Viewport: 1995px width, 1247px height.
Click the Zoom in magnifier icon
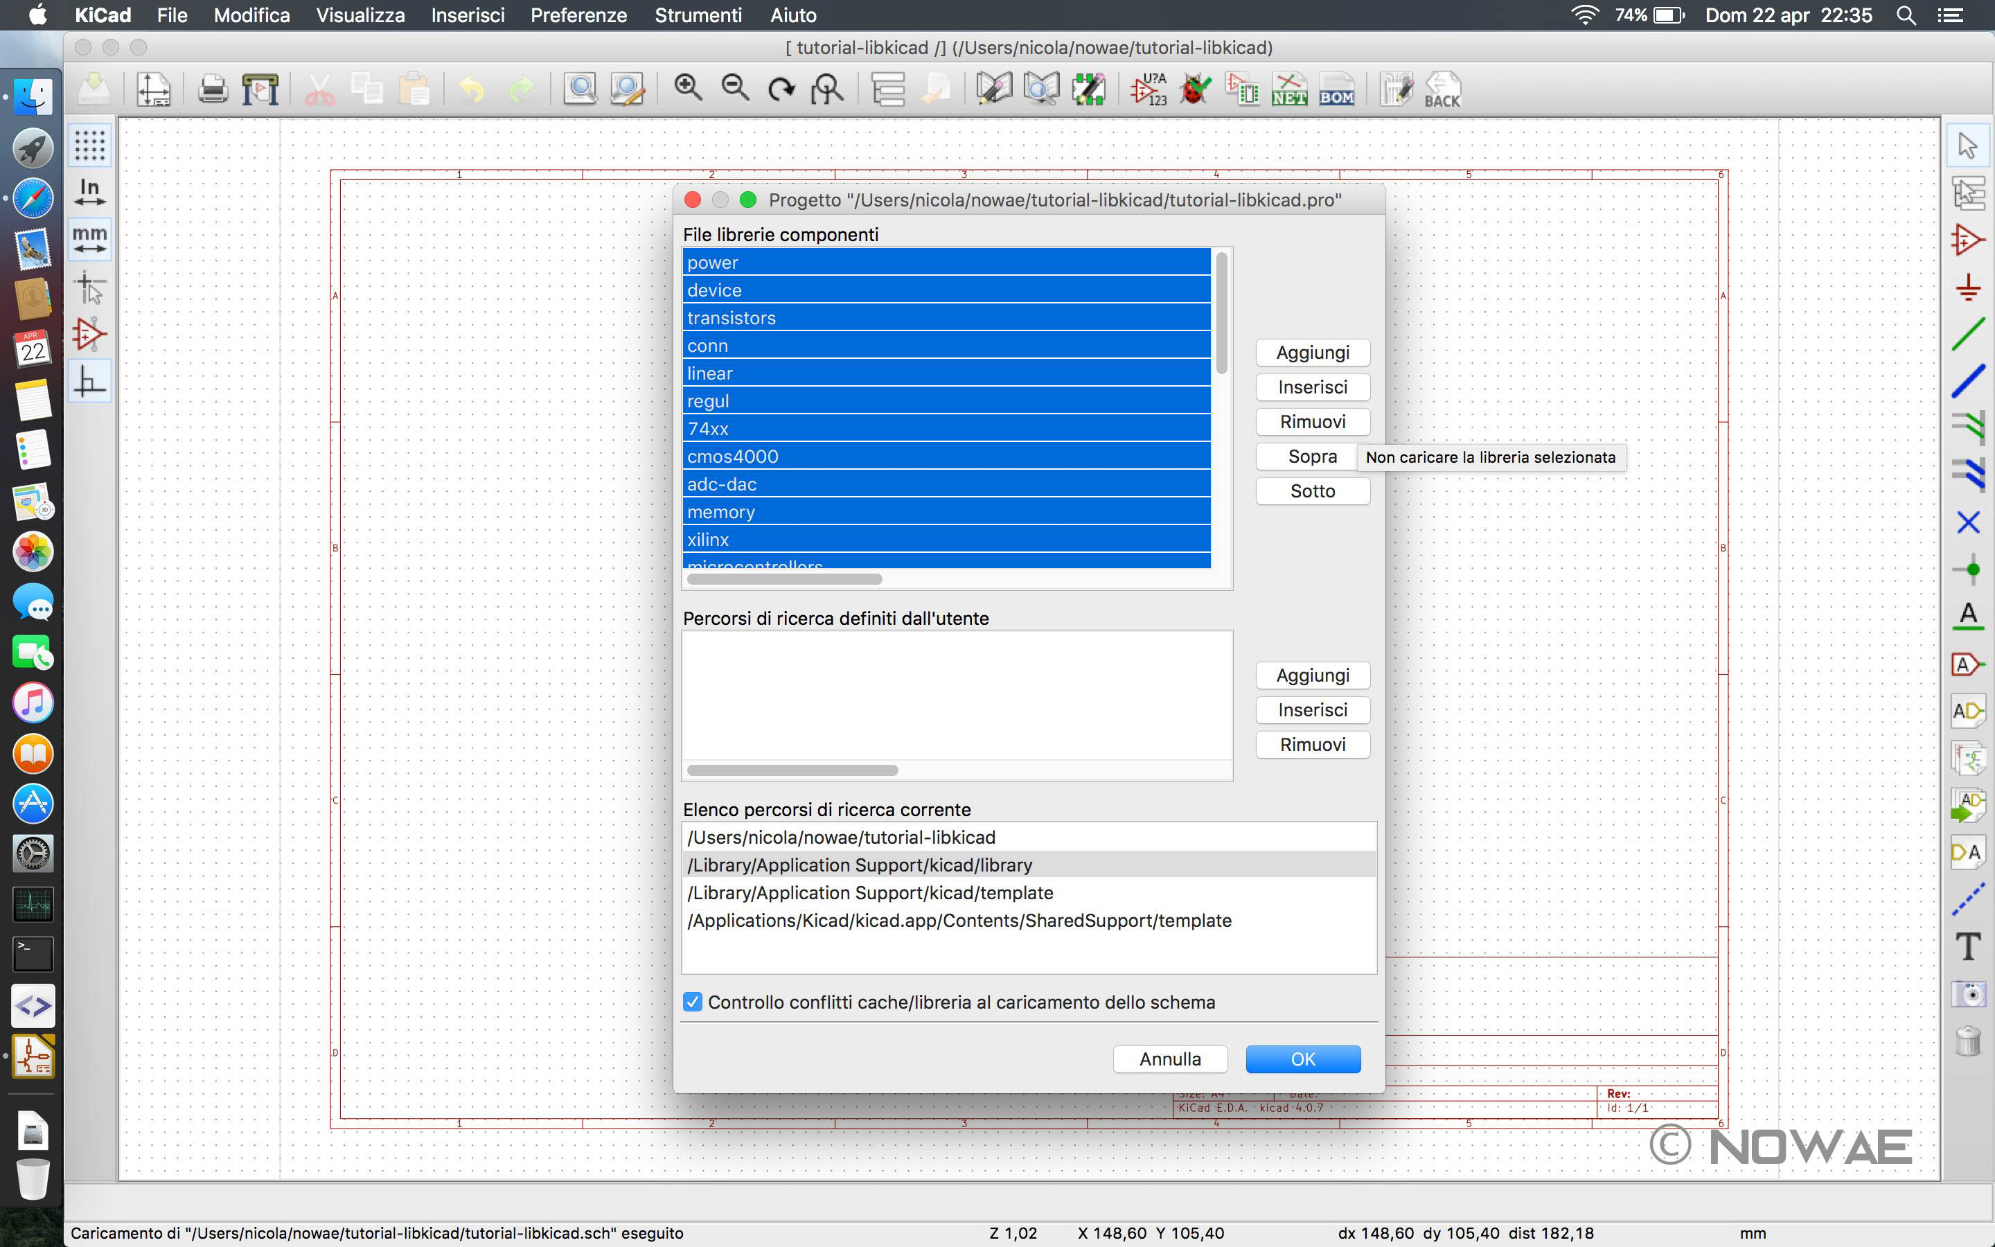688,88
